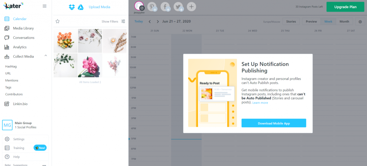Click Download Mobile App button

point(273,123)
